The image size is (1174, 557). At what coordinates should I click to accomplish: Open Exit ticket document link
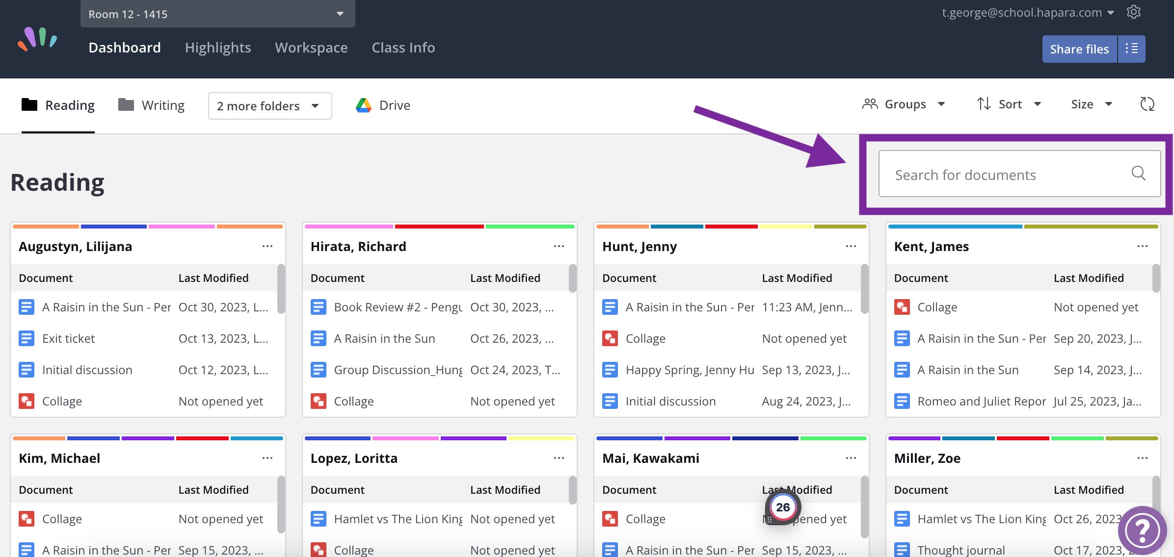(x=68, y=338)
